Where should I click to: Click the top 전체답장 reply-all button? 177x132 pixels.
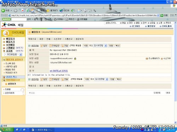(54, 46)
